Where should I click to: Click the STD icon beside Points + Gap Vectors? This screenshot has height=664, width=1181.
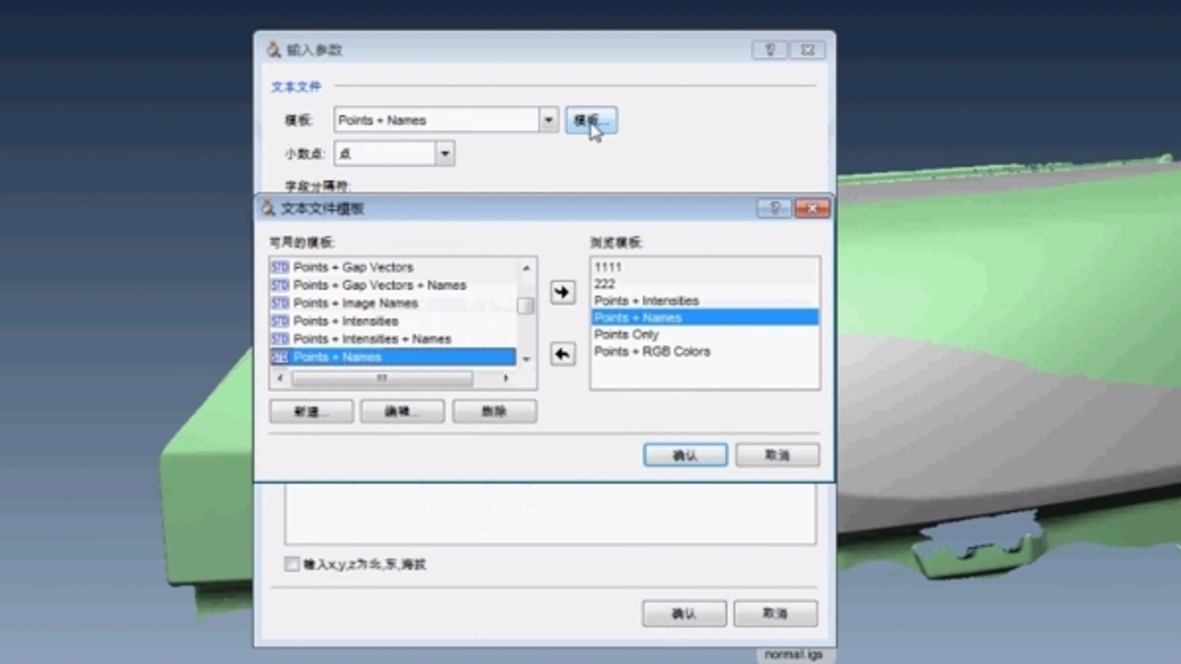pos(280,267)
